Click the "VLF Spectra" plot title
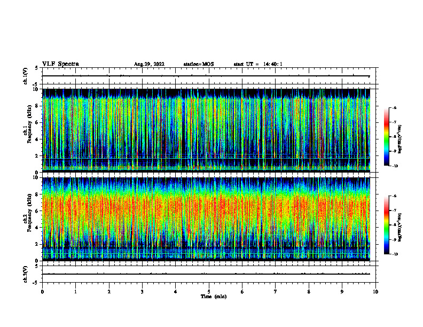This screenshot has height=327, width=423. pyautogui.click(x=60, y=64)
